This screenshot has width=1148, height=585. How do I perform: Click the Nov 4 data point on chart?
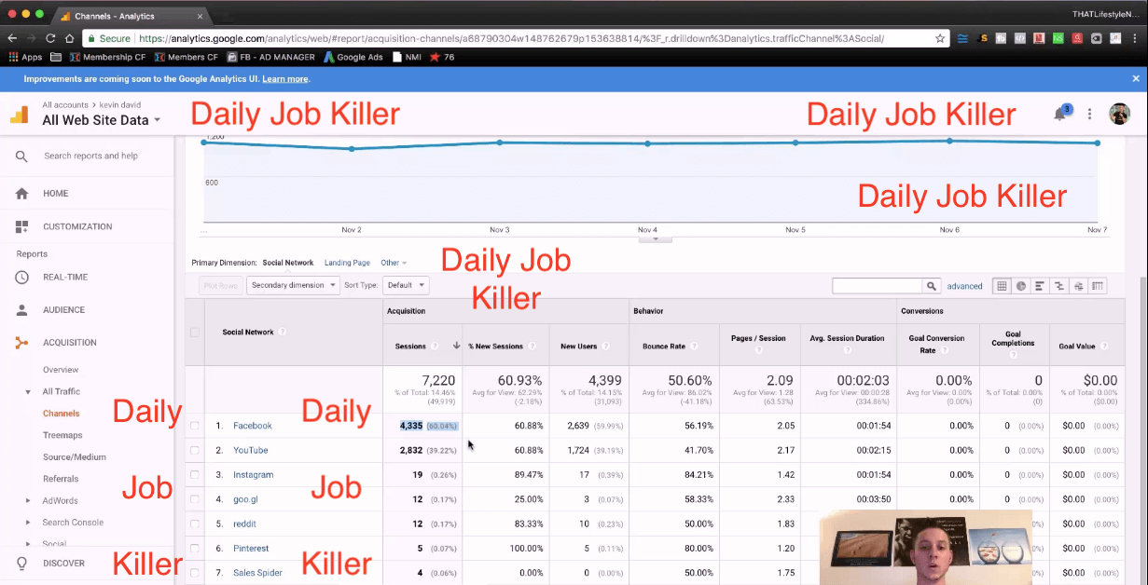point(647,143)
